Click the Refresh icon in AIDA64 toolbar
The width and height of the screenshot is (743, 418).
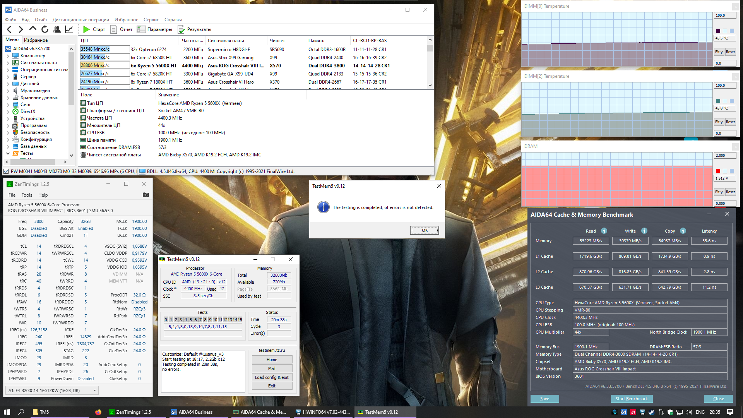pos(45,29)
